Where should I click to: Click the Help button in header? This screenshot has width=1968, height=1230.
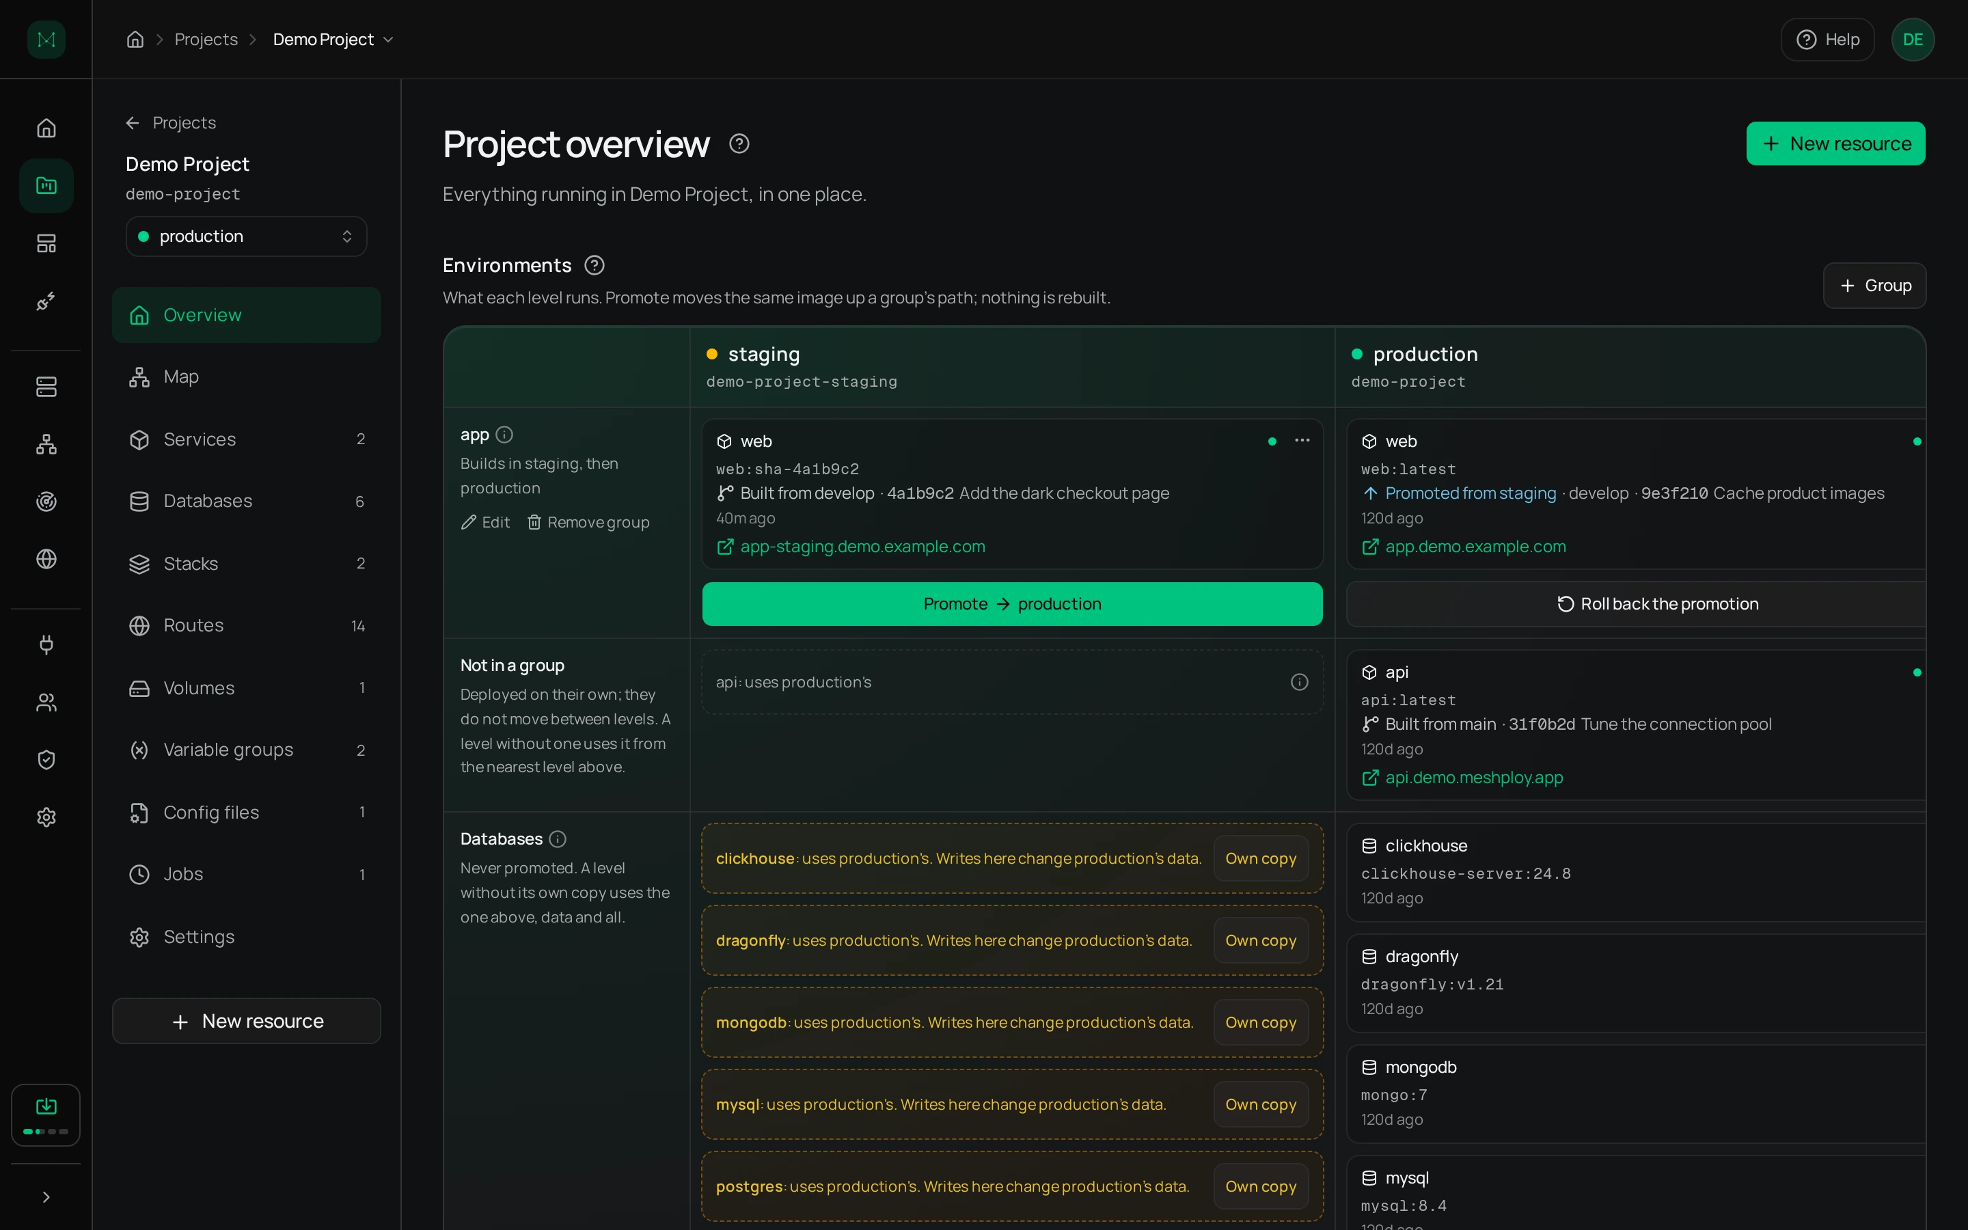coord(1827,39)
